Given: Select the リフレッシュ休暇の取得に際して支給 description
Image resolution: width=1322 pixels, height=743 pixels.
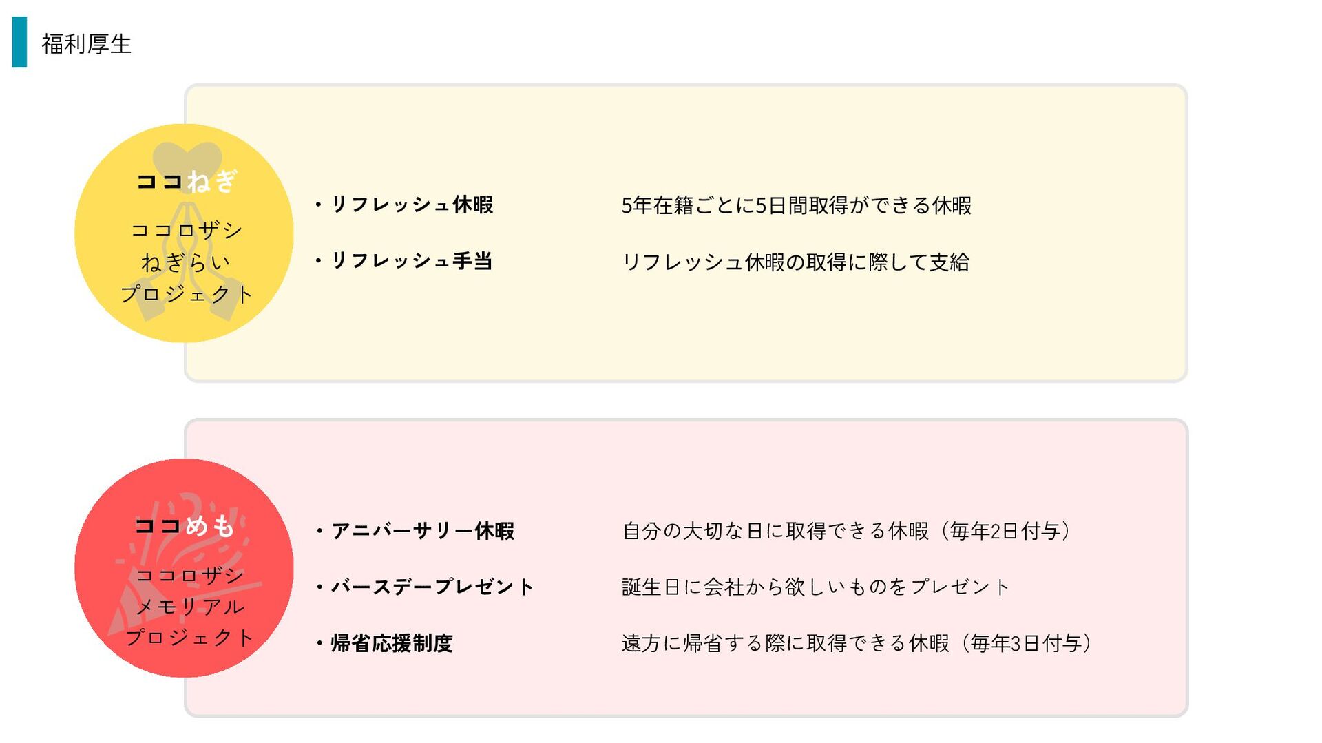Looking at the screenshot, I should [x=795, y=262].
